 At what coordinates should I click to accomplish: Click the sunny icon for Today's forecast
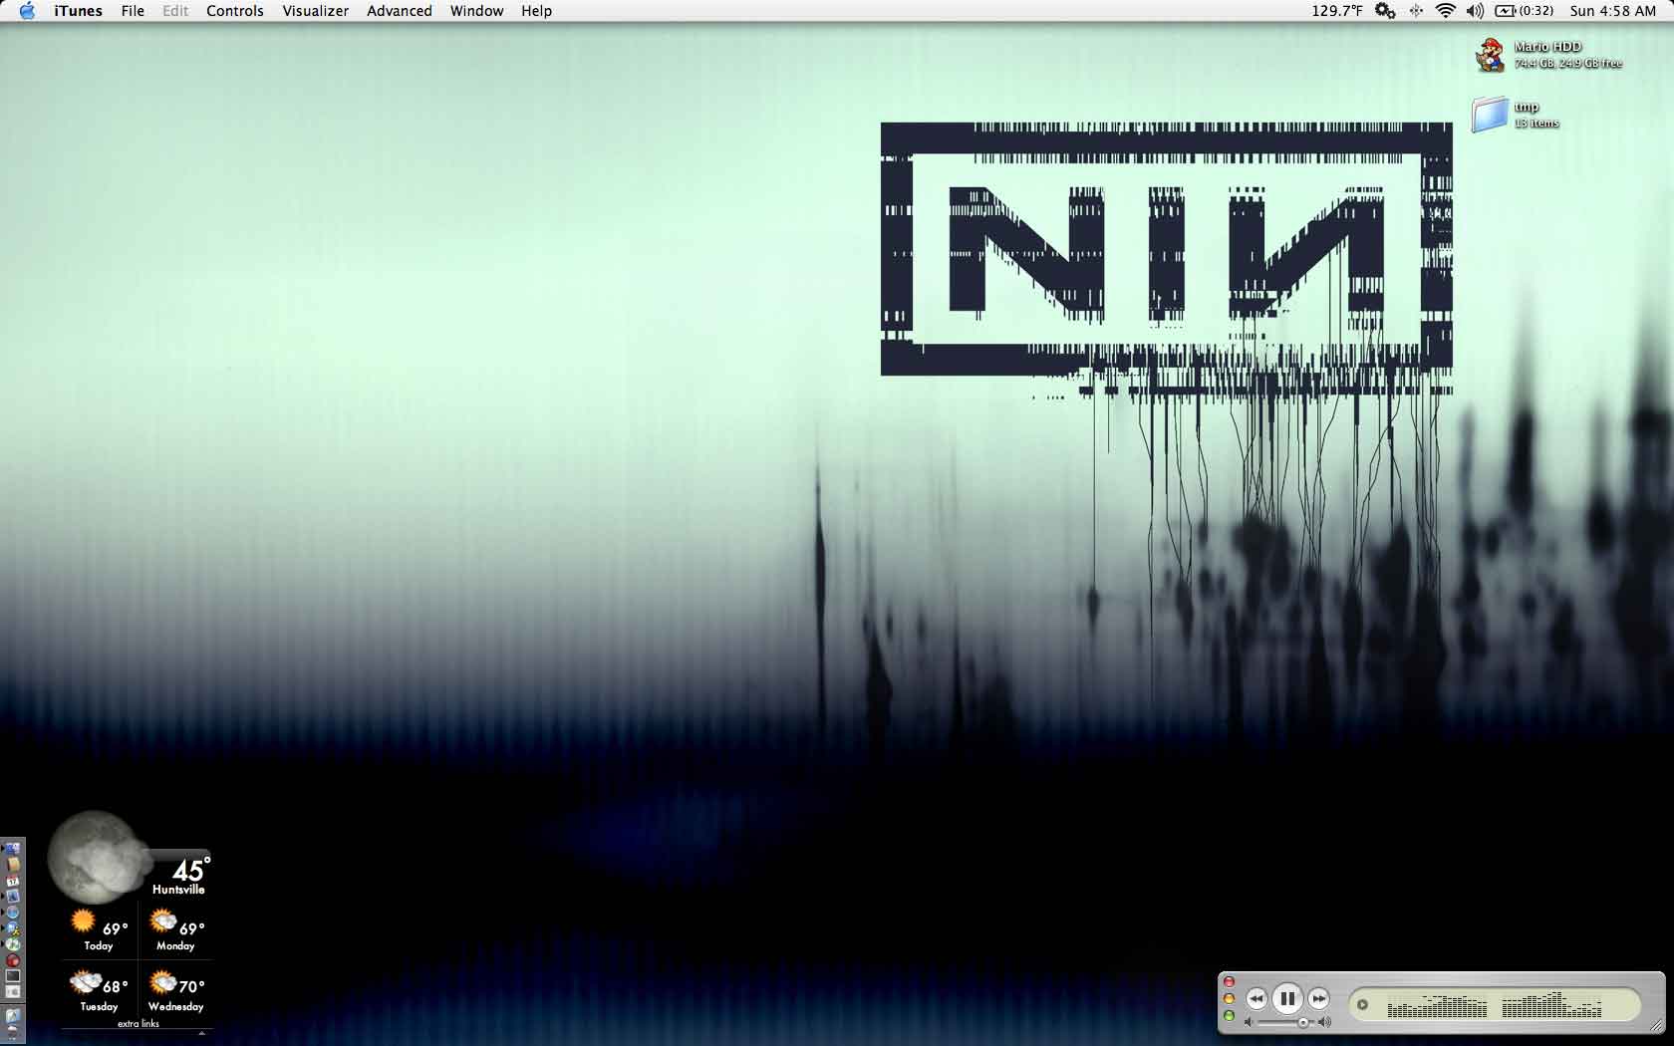click(x=84, y=920)
